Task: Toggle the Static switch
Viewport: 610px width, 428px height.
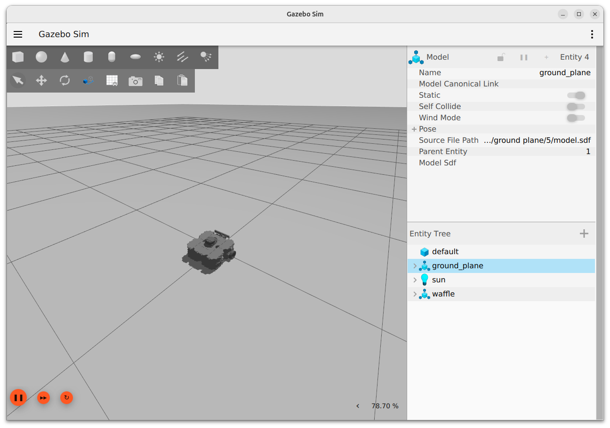Action: point(576,95)
